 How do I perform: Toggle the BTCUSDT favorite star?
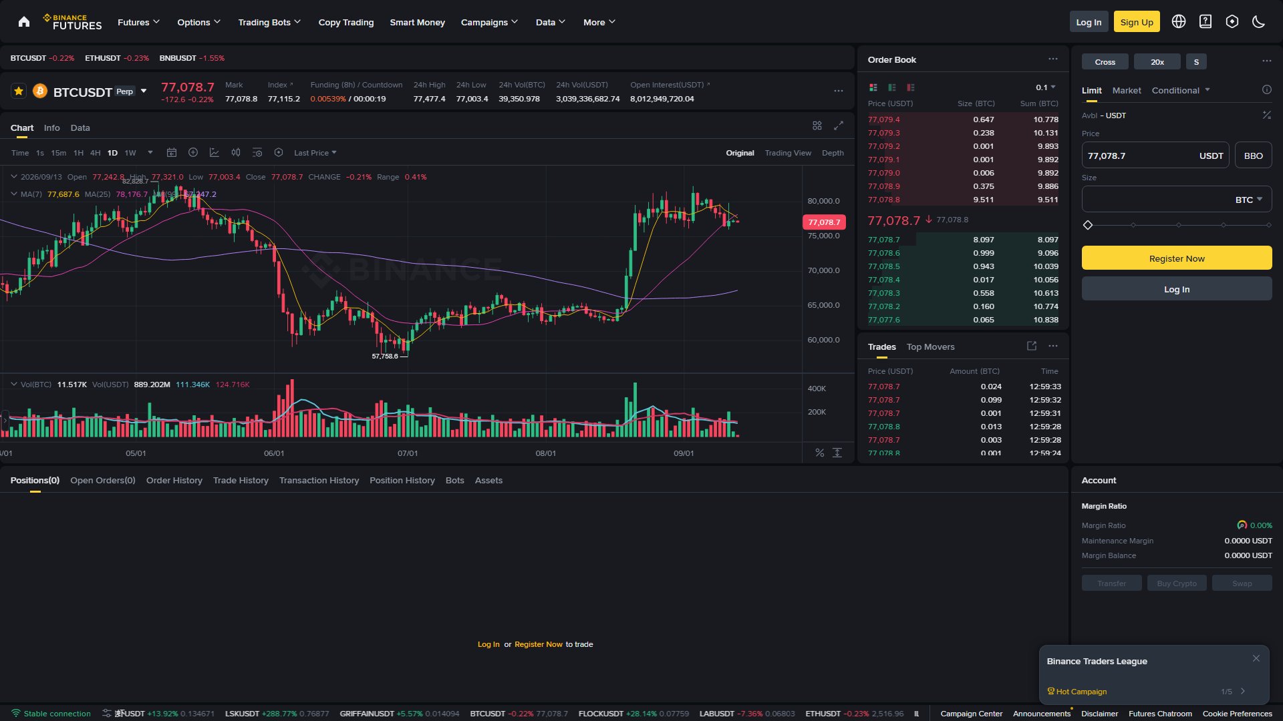pos(19,91)
